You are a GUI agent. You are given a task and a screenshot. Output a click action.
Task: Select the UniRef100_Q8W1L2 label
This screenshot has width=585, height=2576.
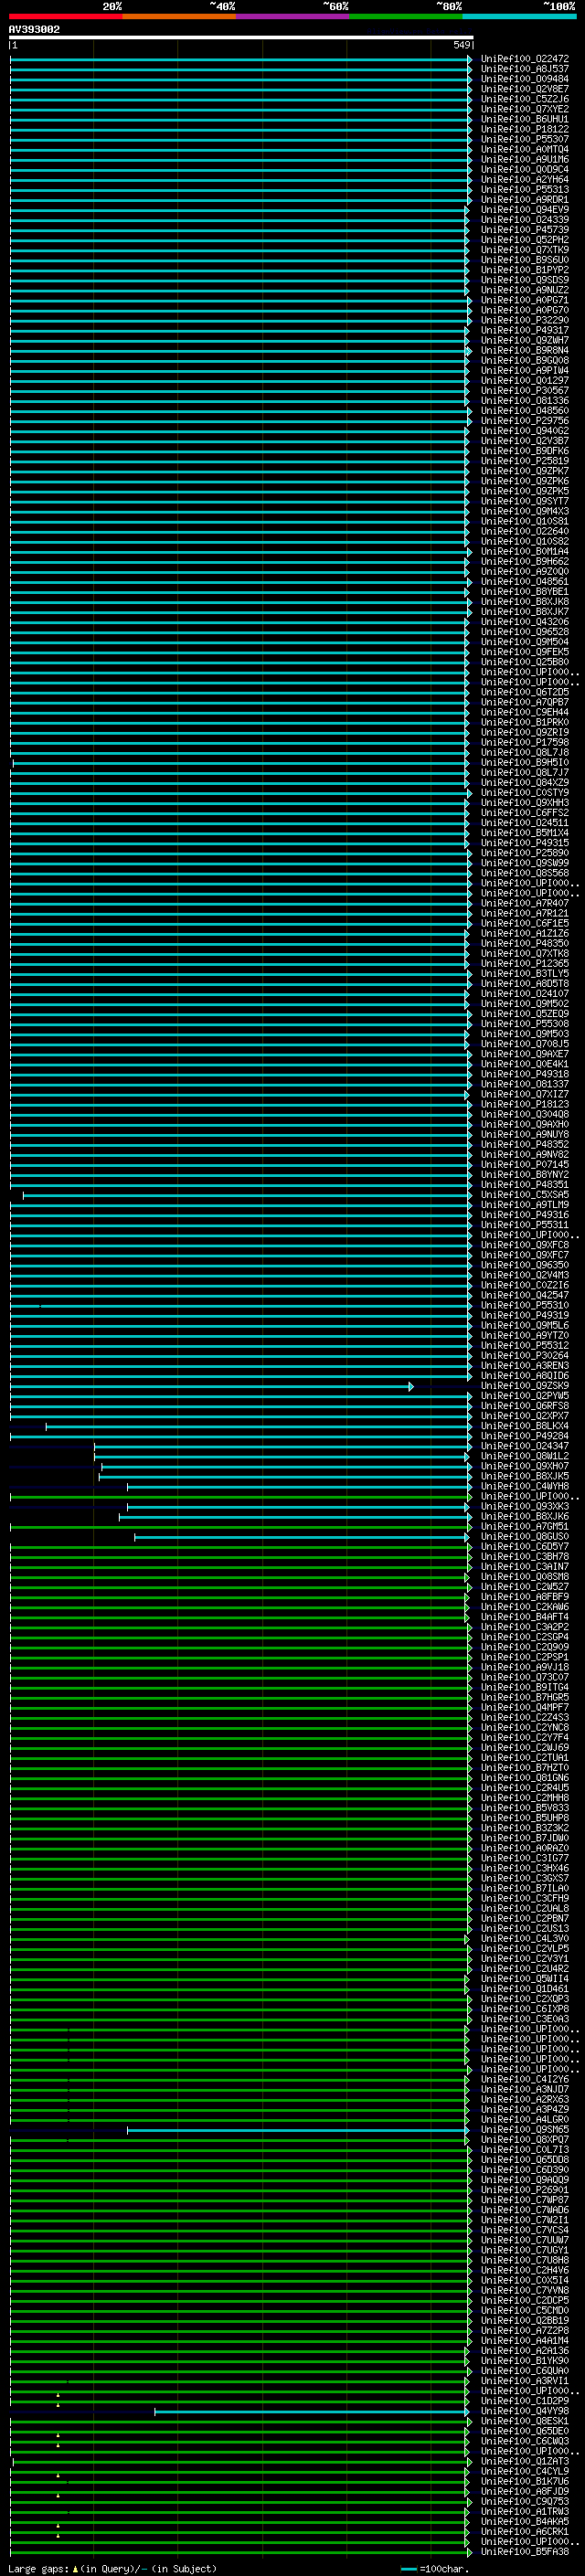tap(525, 1456)
